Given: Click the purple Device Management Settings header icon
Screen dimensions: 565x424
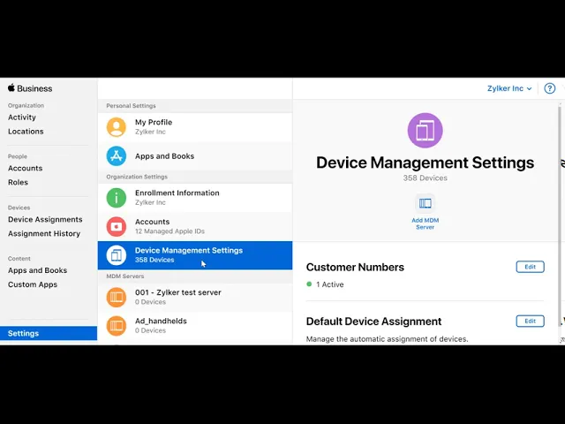Looking at the screenshot, I should (426, 131).
